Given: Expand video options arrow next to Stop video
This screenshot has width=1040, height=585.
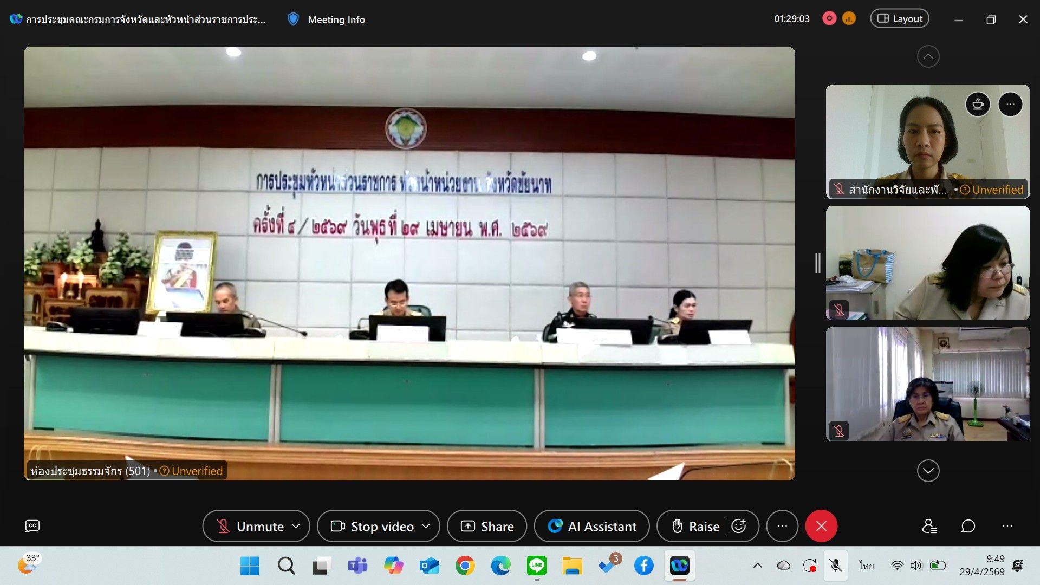Looking at the screenshot, I should tap(426, 526).
